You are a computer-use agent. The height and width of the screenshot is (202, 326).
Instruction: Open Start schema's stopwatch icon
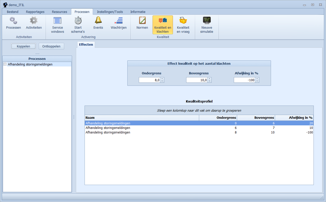coord(78,21)
